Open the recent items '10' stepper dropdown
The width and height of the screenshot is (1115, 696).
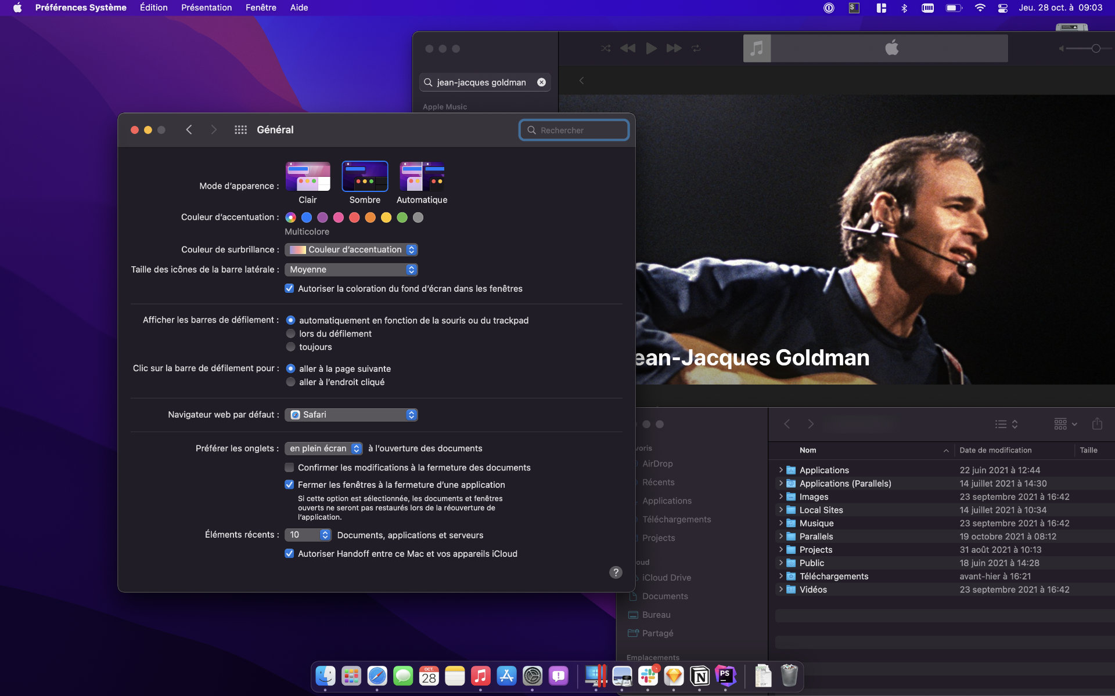point(308,535)
